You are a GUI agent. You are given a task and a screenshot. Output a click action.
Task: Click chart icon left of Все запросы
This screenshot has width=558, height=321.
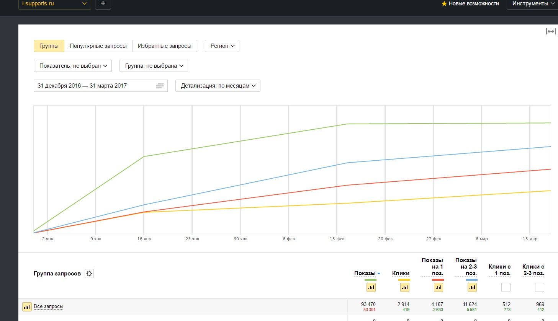[x=27, y=306]
